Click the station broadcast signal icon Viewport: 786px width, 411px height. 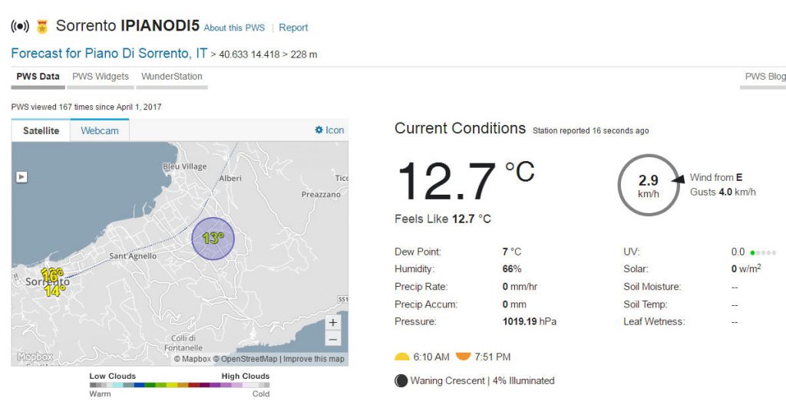(20, 26)
